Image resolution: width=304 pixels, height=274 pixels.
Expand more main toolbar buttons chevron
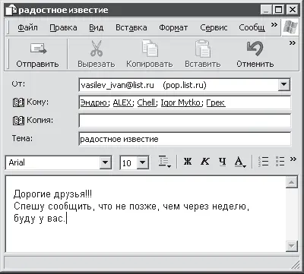pos(293,43)
